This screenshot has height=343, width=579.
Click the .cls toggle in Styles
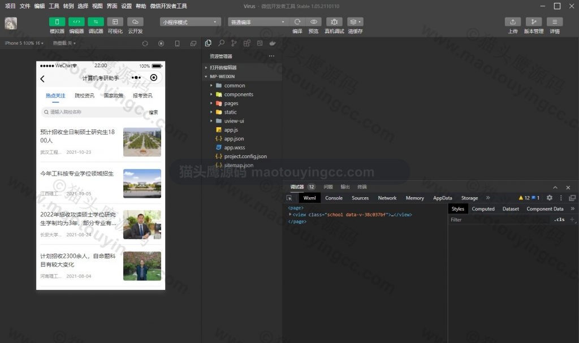point(559,219)
